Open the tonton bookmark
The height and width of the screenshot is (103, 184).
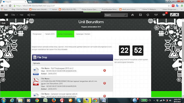53,9
